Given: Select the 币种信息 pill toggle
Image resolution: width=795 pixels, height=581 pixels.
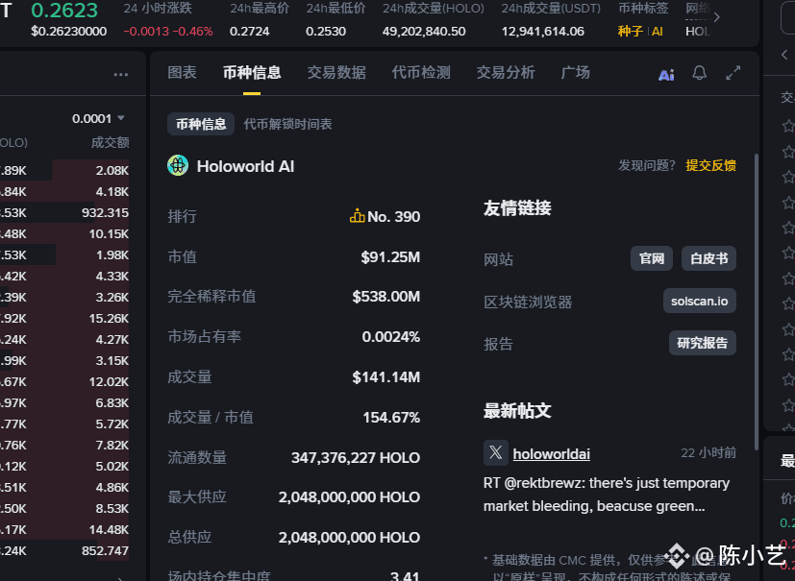Looking at the screenshot, I should pos(201,124).
